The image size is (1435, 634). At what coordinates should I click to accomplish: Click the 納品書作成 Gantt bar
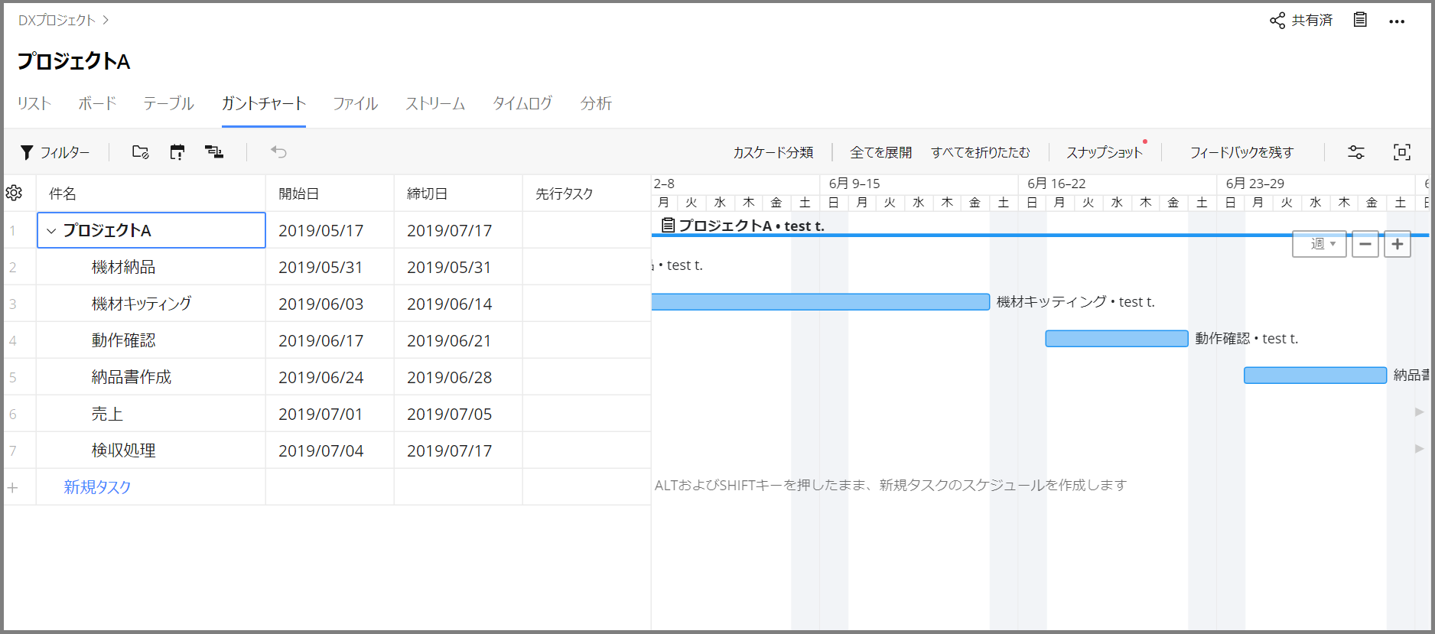click(x=1315, y=376)
